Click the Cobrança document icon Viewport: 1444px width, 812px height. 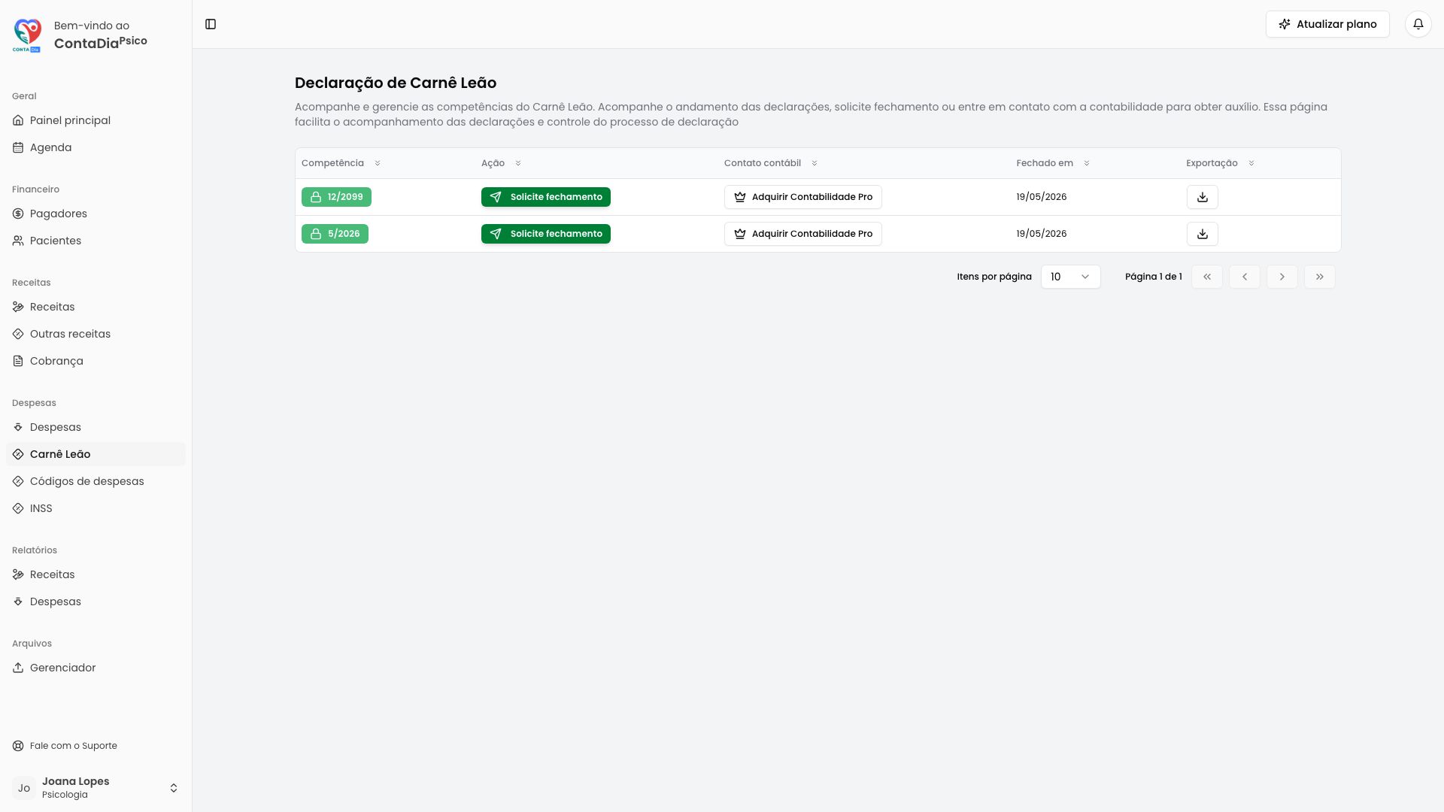coord(18,361)
